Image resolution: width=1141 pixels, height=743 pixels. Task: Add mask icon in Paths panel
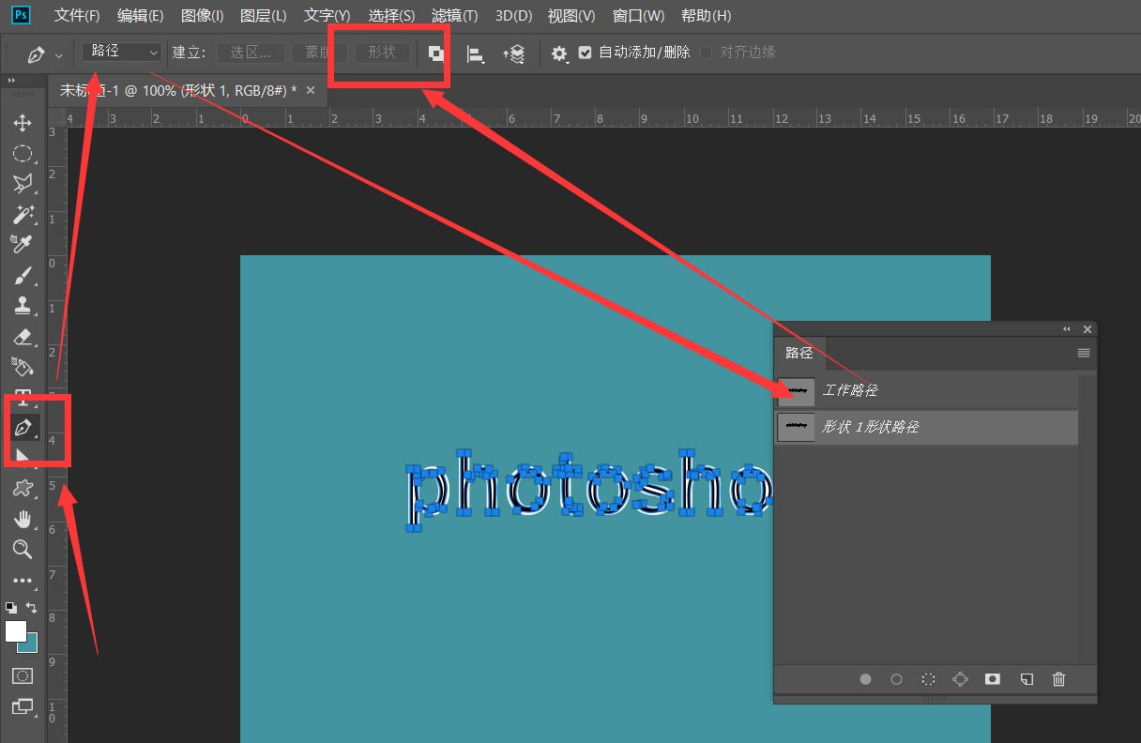(993, 679)
